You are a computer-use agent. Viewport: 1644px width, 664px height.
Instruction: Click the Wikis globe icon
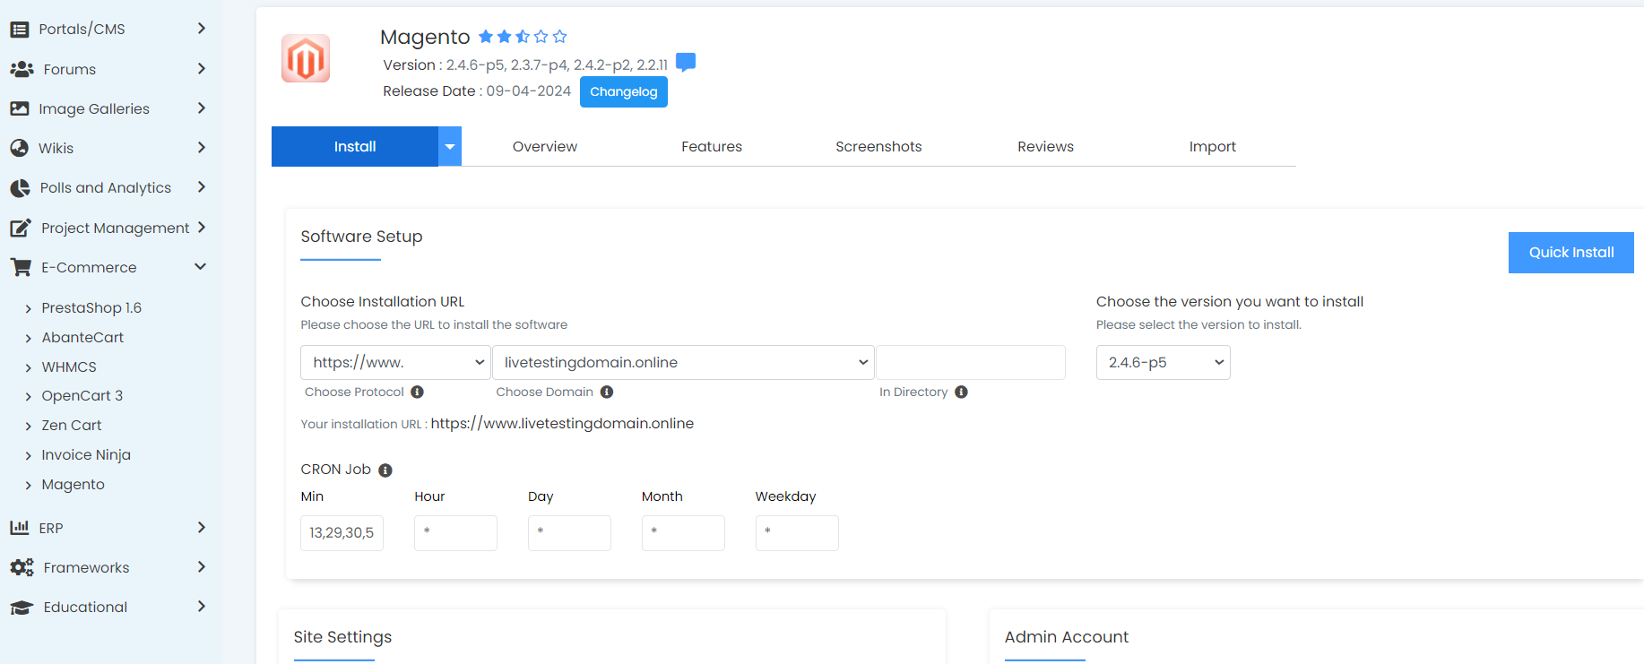click(x=19, y=148)
